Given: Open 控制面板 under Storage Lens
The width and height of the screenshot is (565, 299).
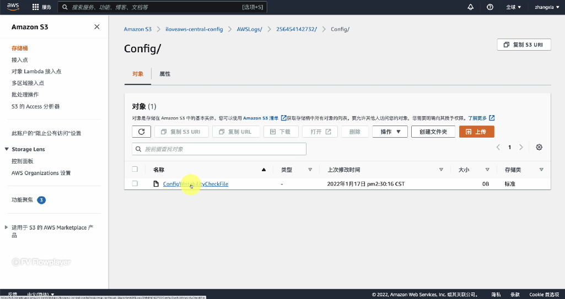Looking at the screenshot, I should 23,161.
